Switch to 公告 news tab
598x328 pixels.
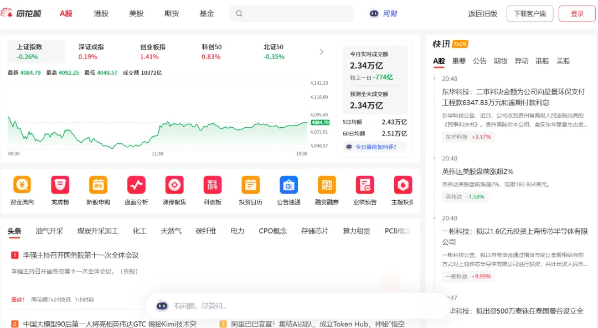pyautogui.click(x=480, y=61)
